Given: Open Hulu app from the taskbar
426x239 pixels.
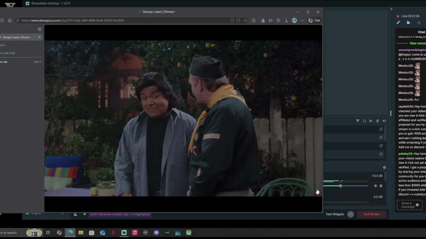Looking at the screenshot, I should point(167,233).
